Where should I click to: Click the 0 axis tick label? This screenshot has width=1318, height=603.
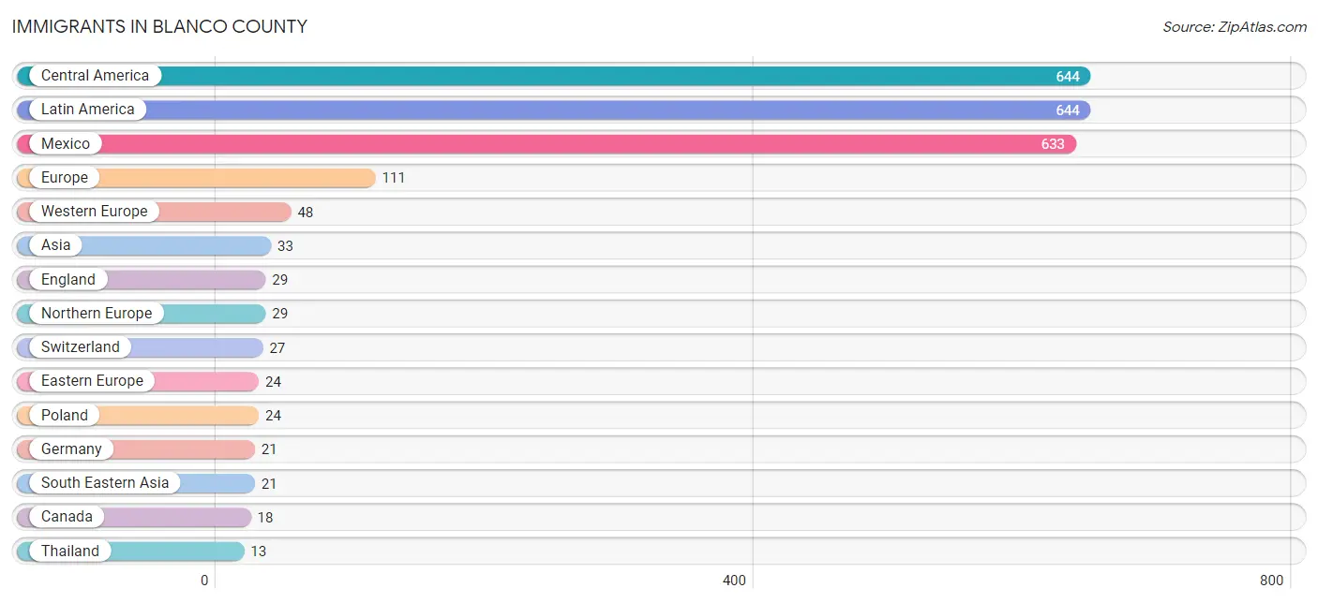(x=204, y=581)
